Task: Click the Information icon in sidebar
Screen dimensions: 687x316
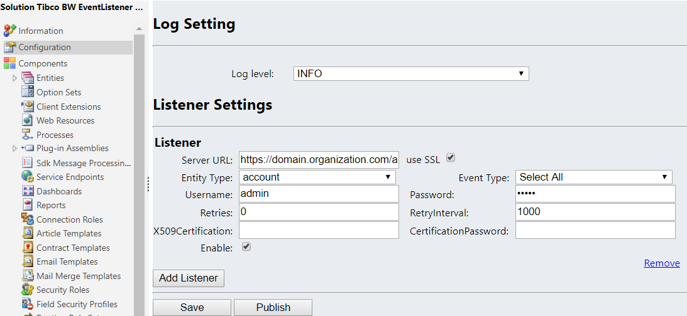Action: 9,31
